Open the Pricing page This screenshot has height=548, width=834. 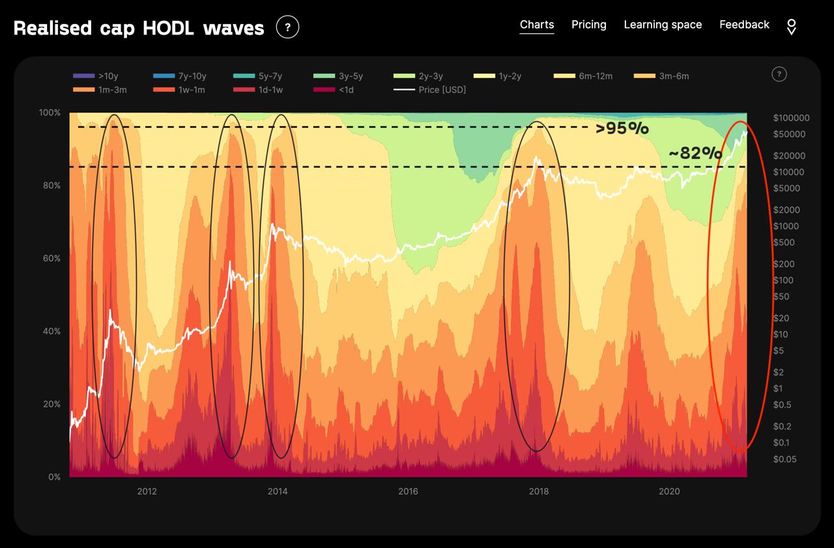pos(589,25)
